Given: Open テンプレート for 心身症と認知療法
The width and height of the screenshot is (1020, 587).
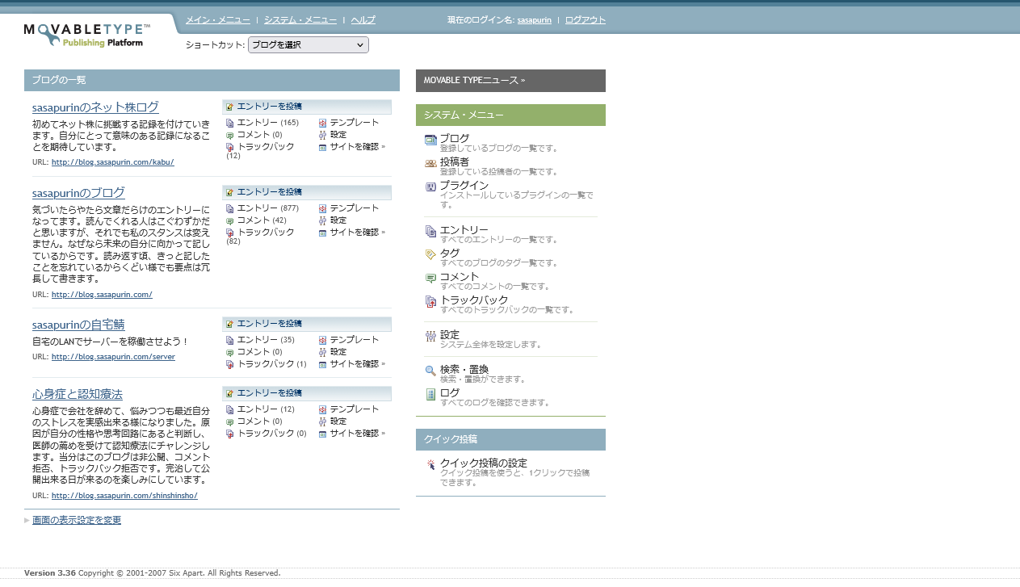Looking at the screenshot, I should (x=355, y=410).
